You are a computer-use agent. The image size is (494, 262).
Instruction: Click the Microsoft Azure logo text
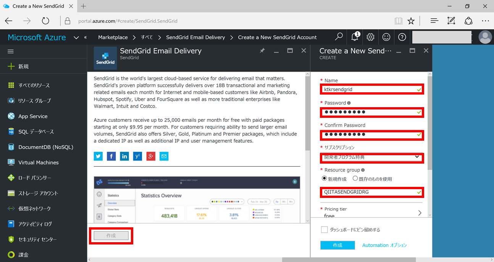coord(37,37)
